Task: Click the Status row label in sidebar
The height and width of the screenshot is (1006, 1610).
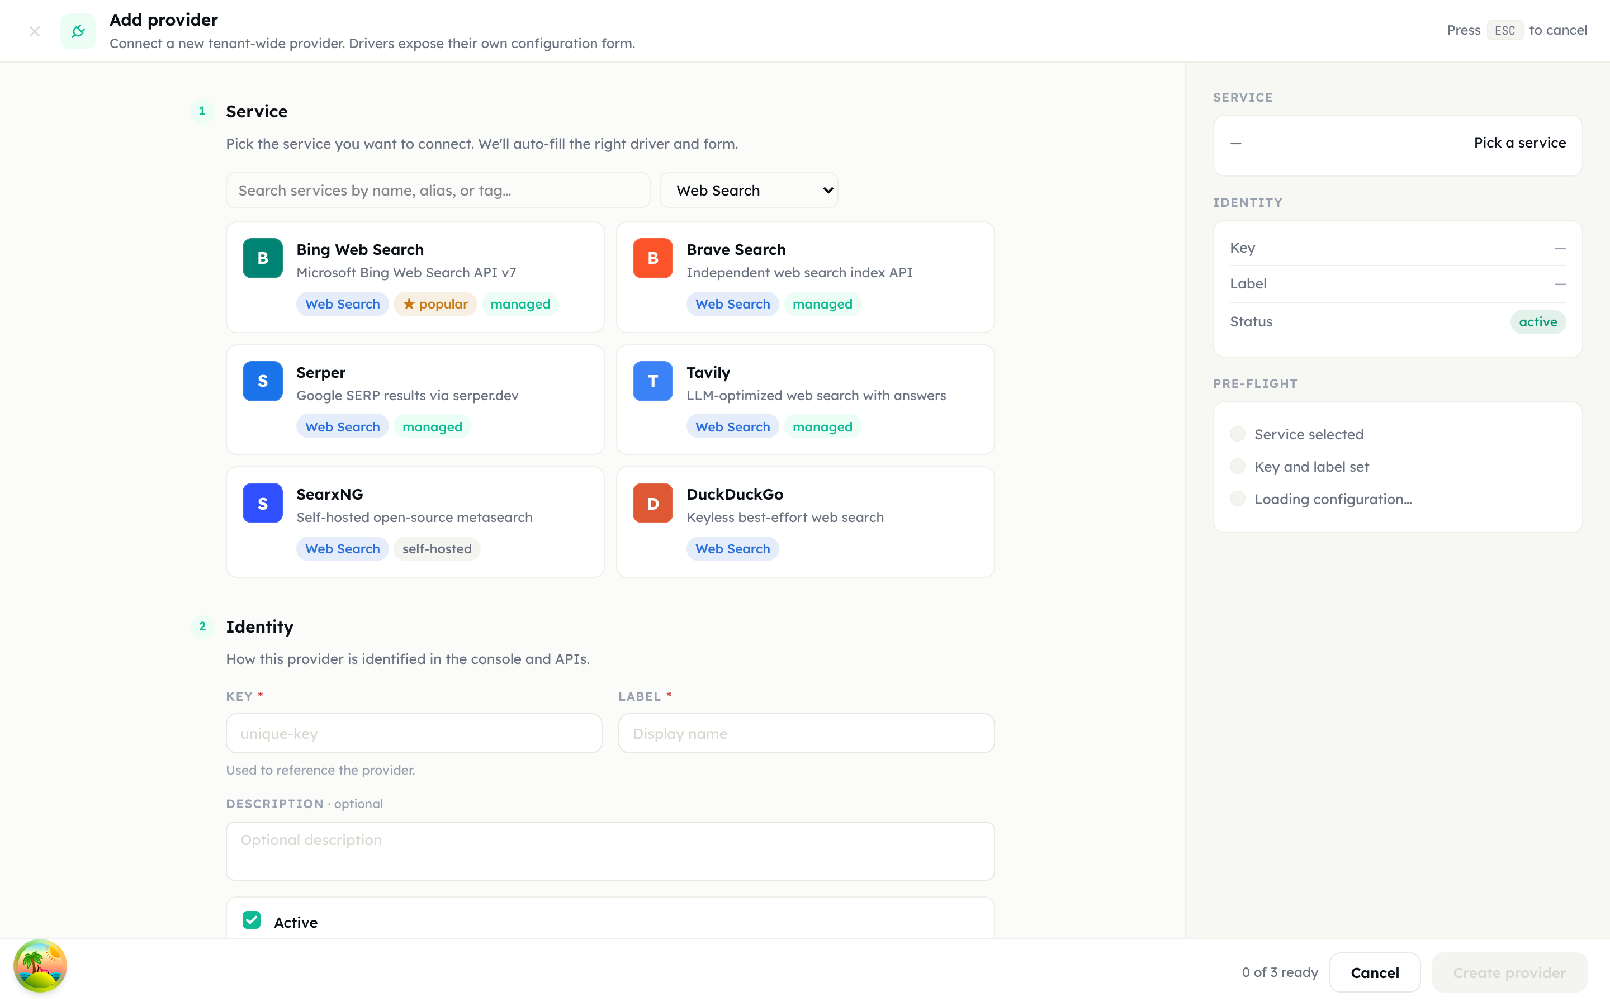Action: click(x=1251, y=322)
